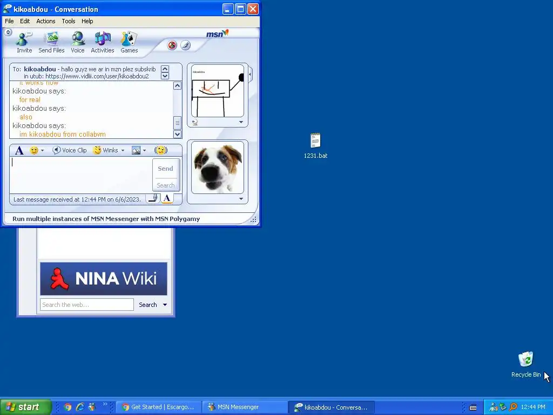
Task: Click the color scheme paintbrush icon
Action: pyautogui.click(x=186, y=45)
